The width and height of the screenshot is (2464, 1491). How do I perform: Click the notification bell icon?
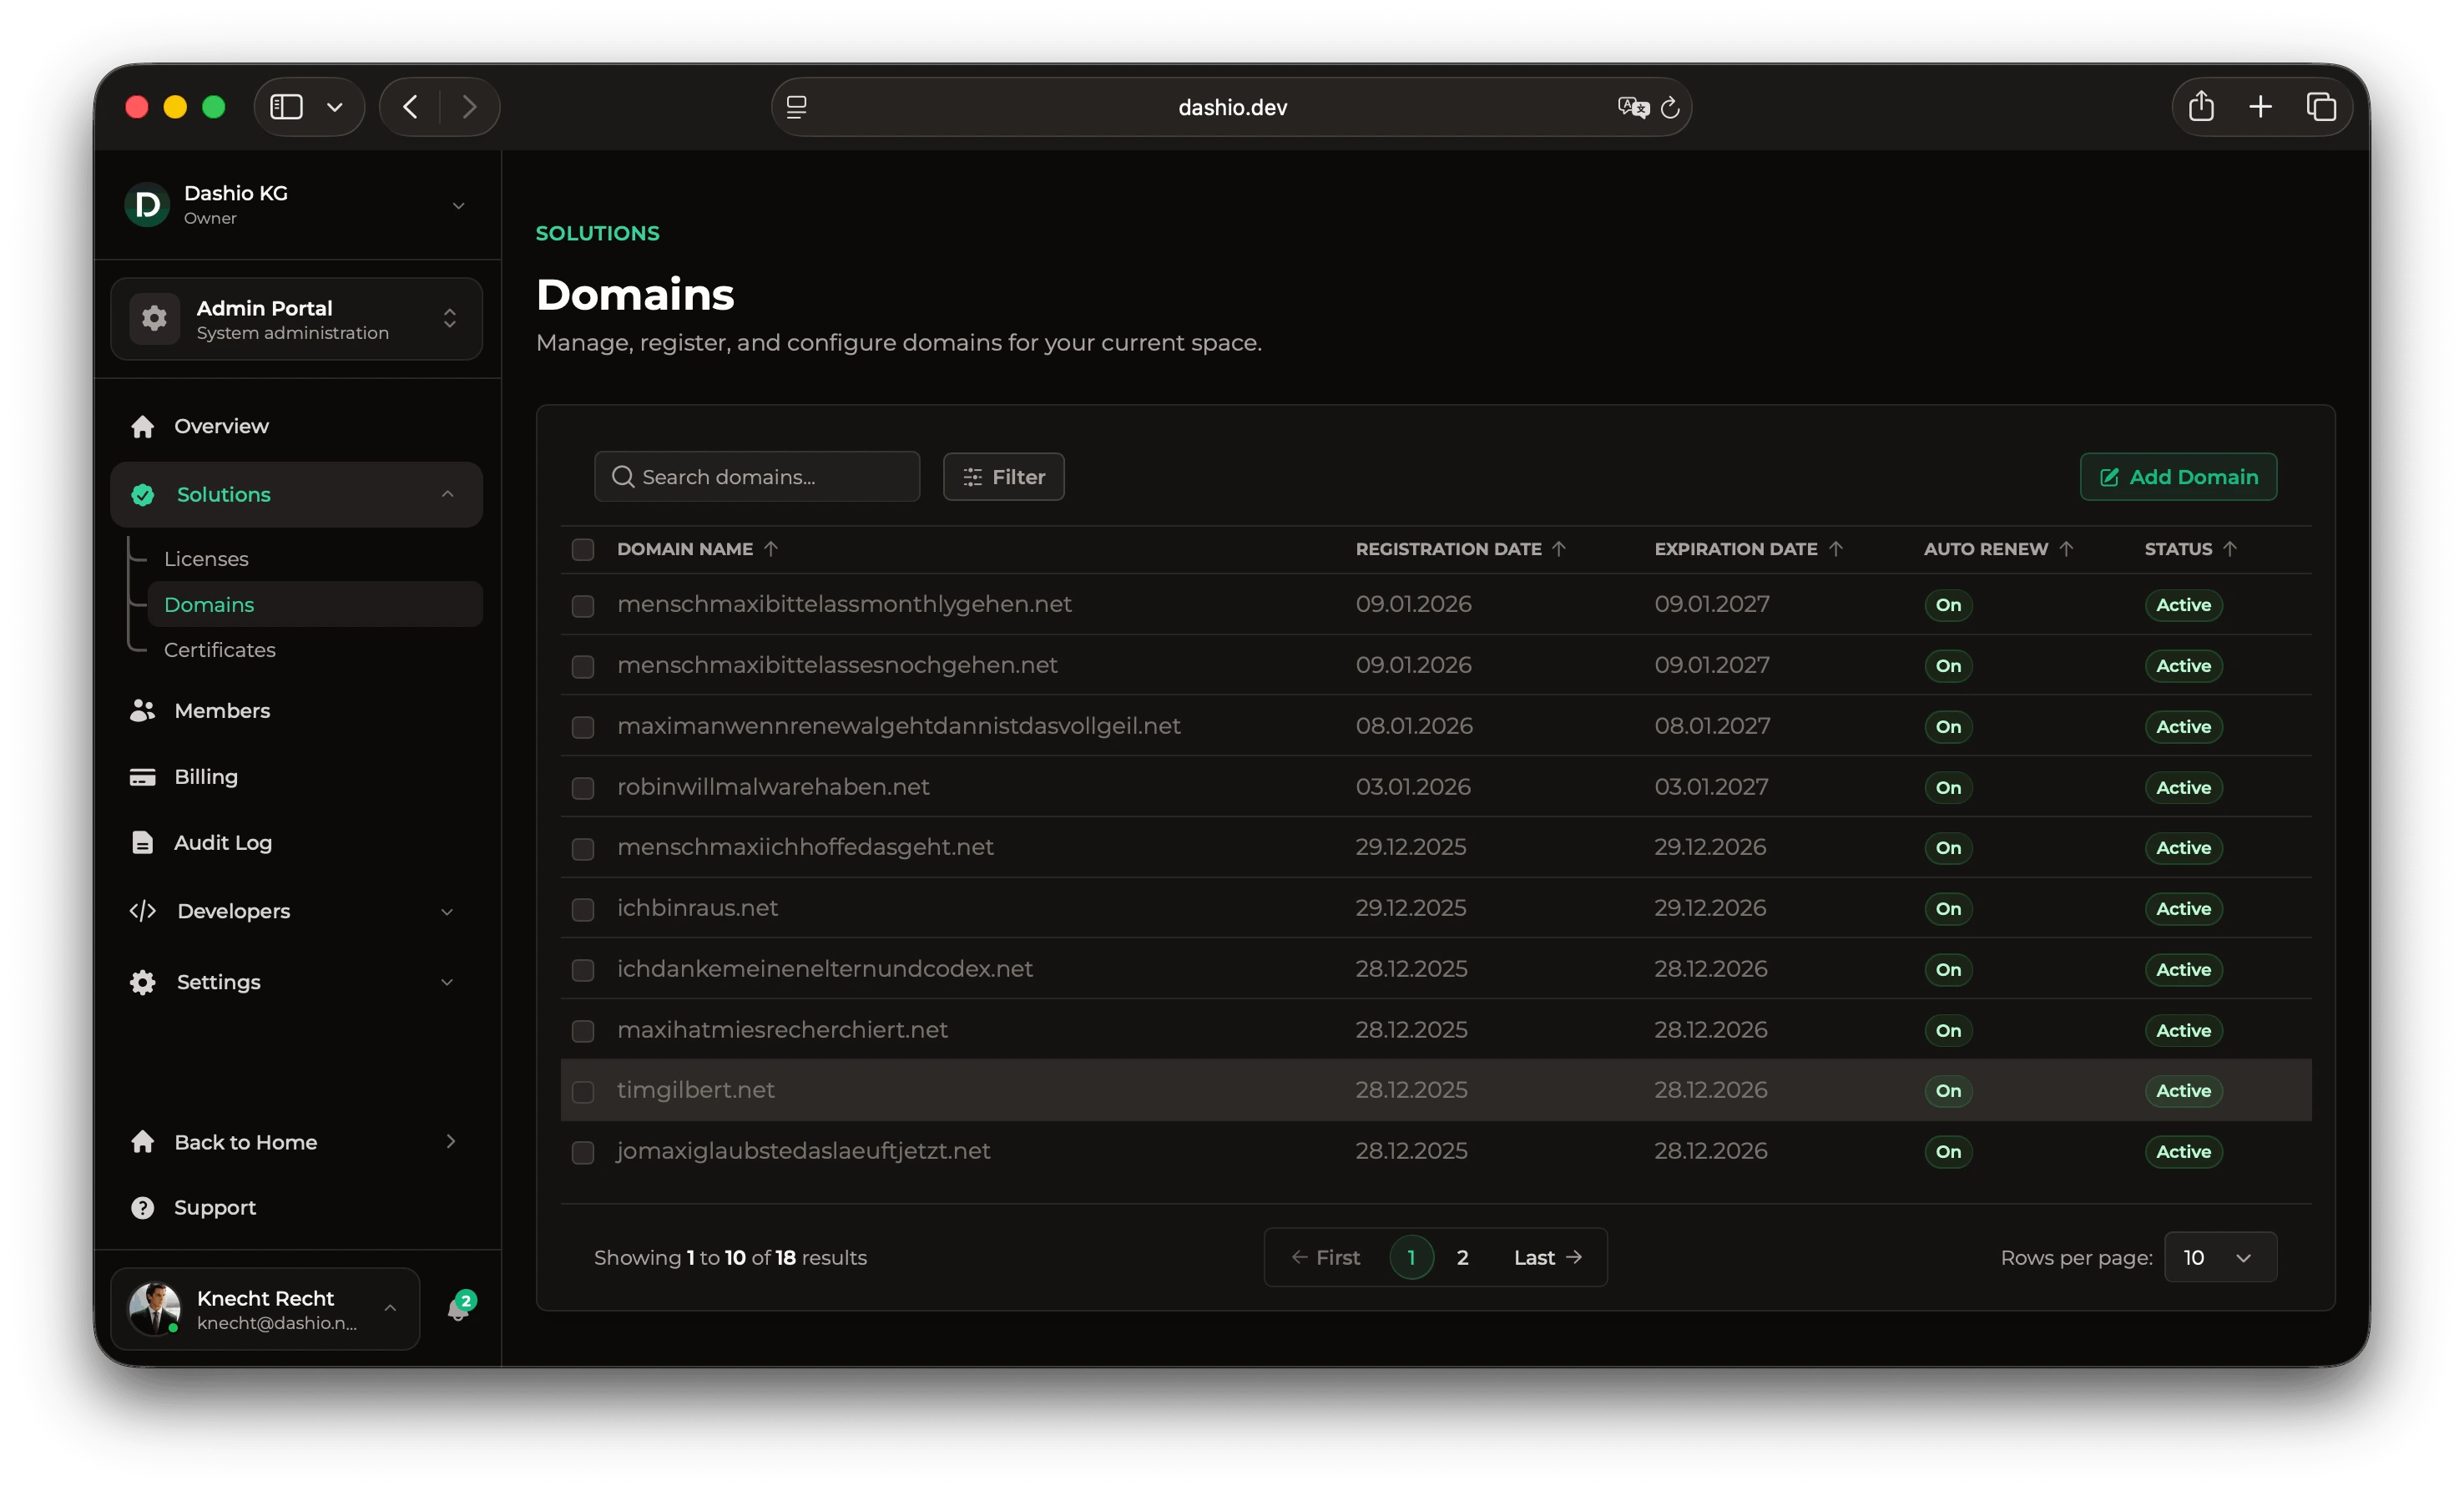458,1309
